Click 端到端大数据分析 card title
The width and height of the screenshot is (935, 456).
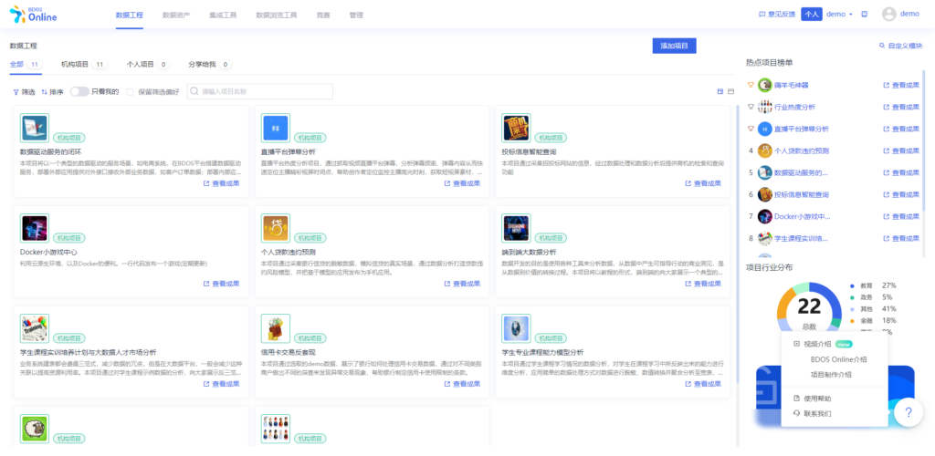pyautogui.click(x=529, y=253)
